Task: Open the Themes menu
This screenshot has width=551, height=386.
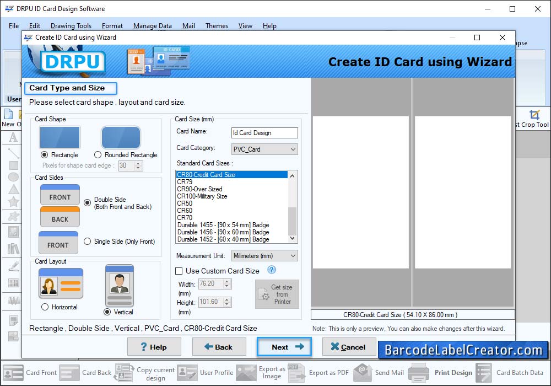Action: 217,26
